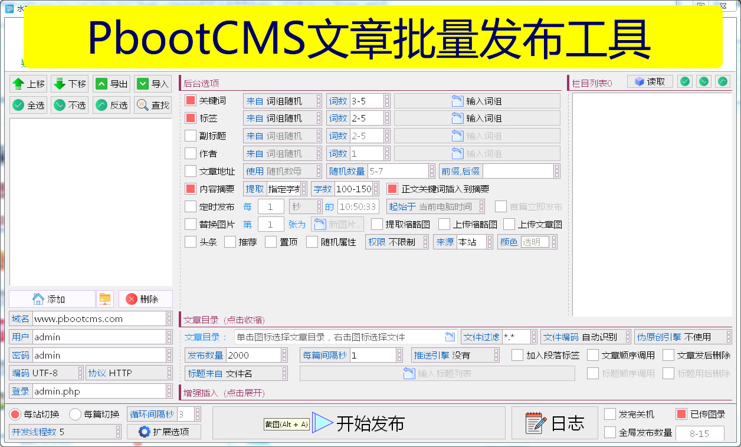Click the 导入 import icon
Screen dimensions: 741x447
(x=143, y=83)
